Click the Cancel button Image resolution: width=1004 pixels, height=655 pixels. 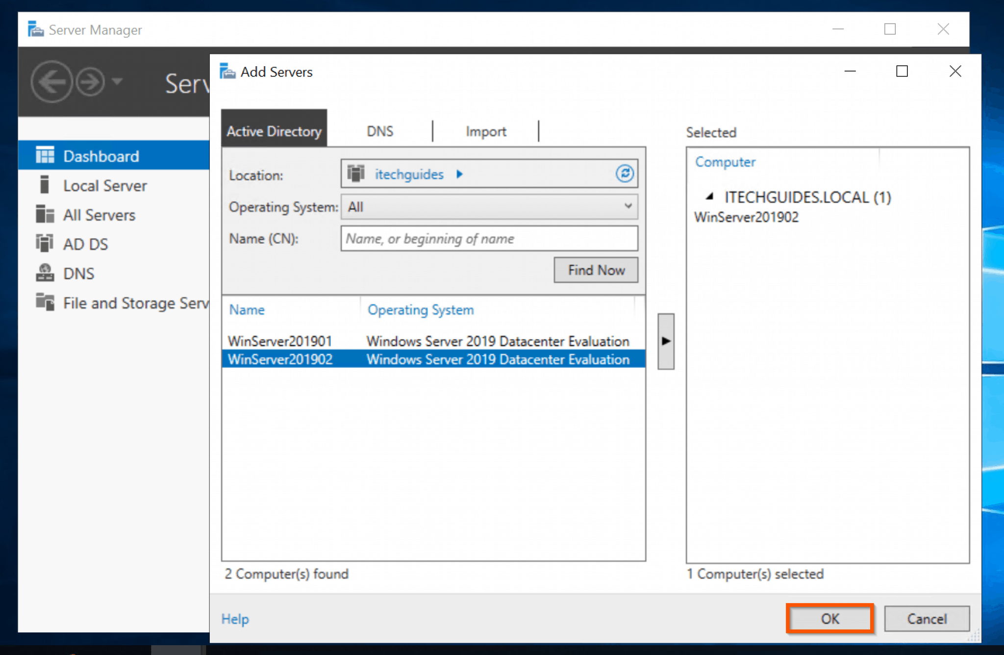tap(927, 618)
